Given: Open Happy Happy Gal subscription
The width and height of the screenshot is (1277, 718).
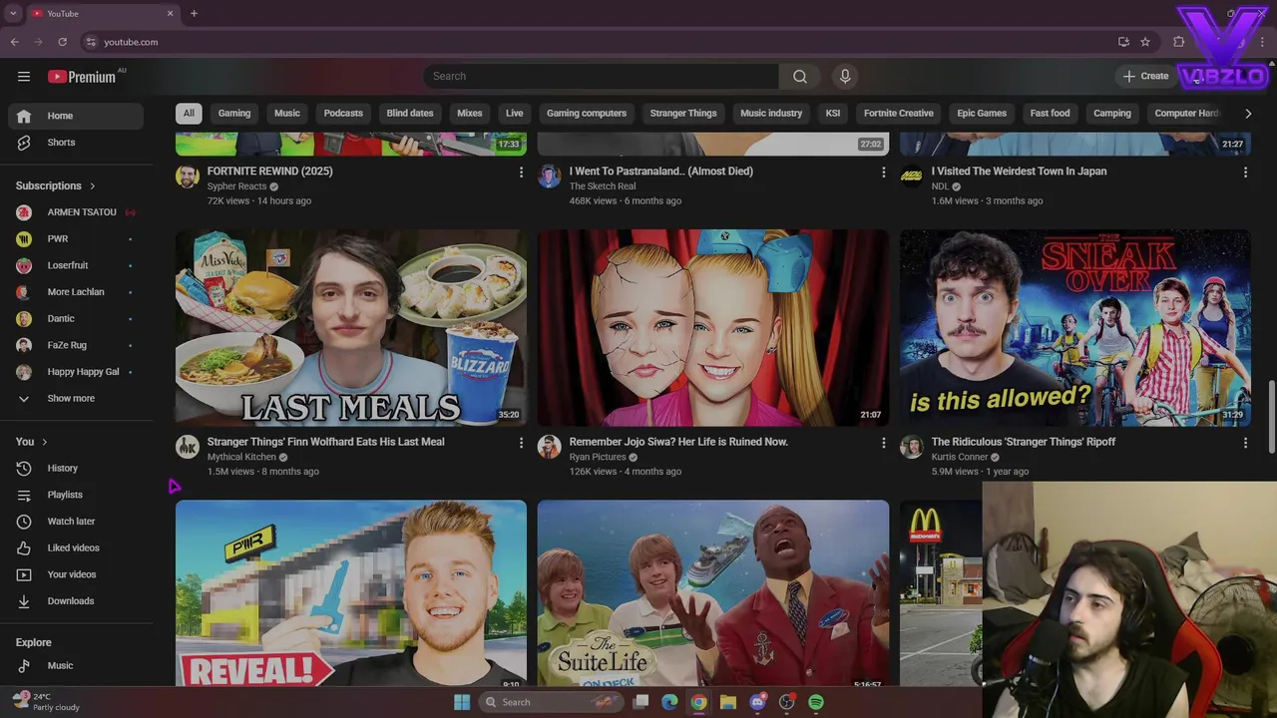Looking at the screenshot, I should pos(76,372).
